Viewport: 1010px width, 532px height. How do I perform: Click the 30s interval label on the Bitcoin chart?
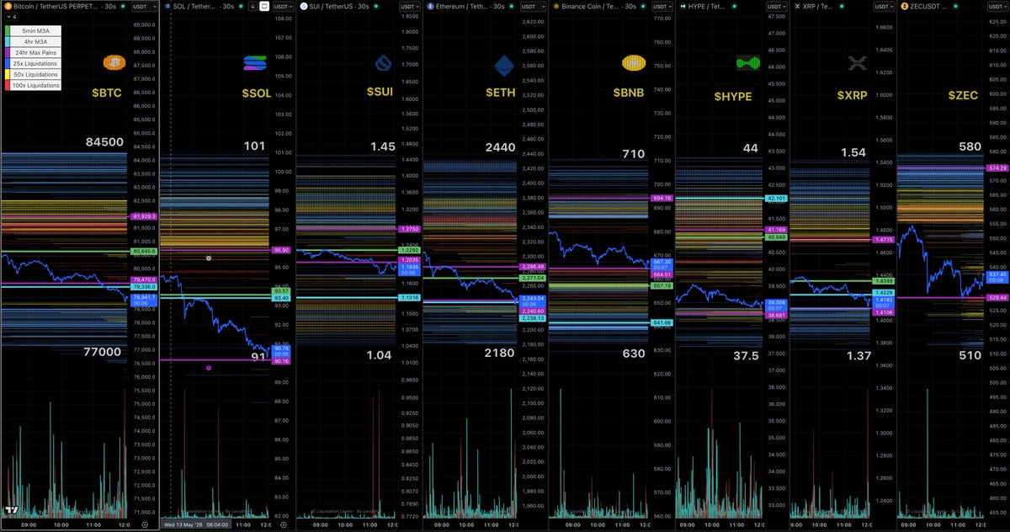pos(111,6)
